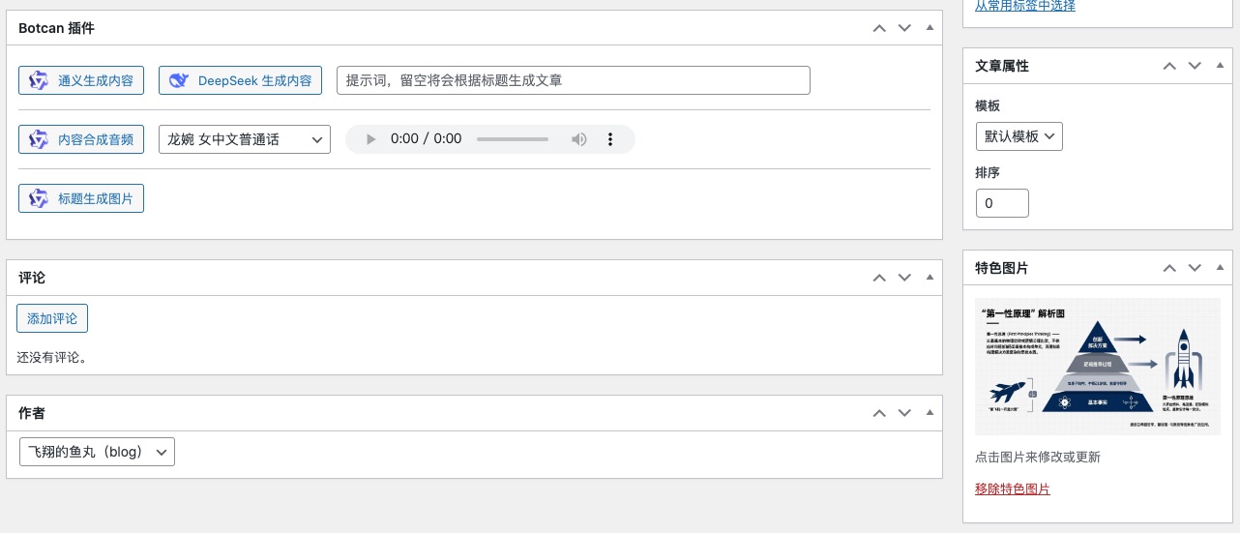Play the audio preview
Image resolution: width=1240 pixels, height=533 pixels.
click(x=369, y=139)
